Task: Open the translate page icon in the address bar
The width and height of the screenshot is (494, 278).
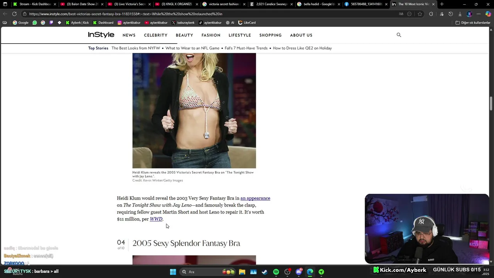Action: tap(401, 14)
